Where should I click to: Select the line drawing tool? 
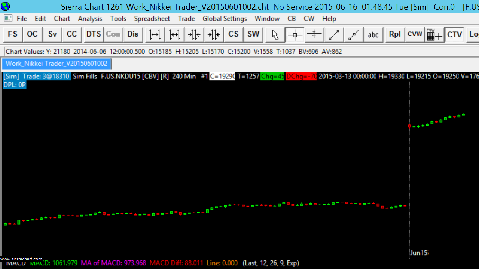(334, 34)
